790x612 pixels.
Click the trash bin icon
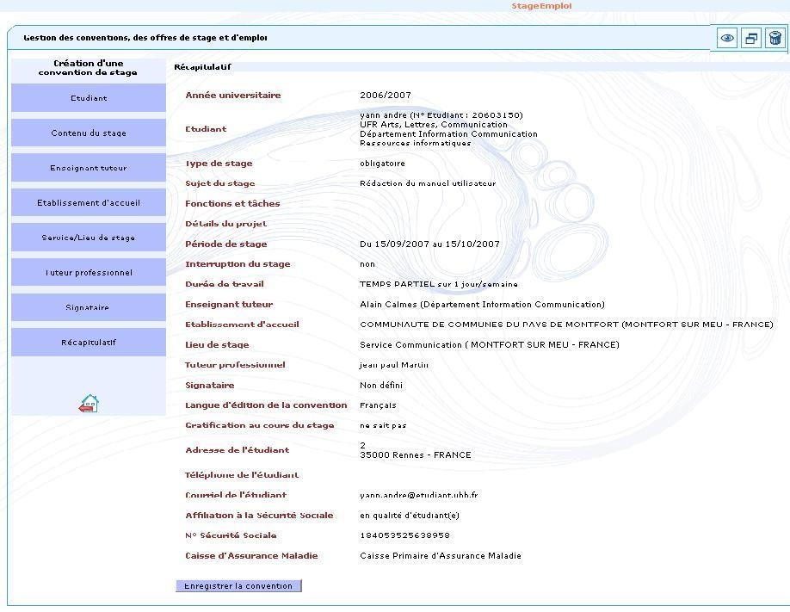775,39
